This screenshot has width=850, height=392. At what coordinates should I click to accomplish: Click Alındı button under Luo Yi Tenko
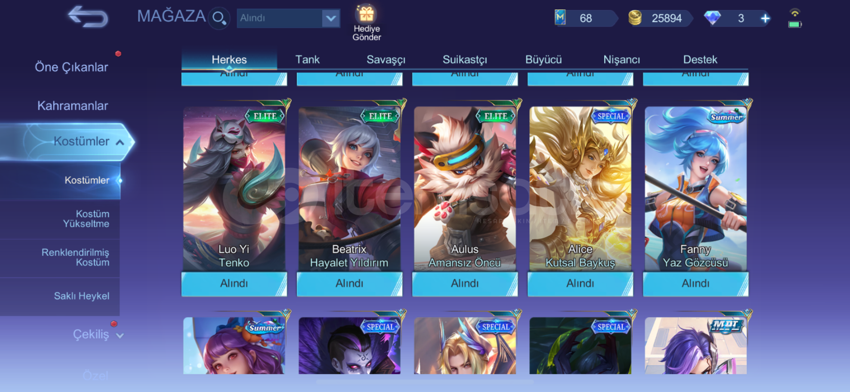(234, 284)
